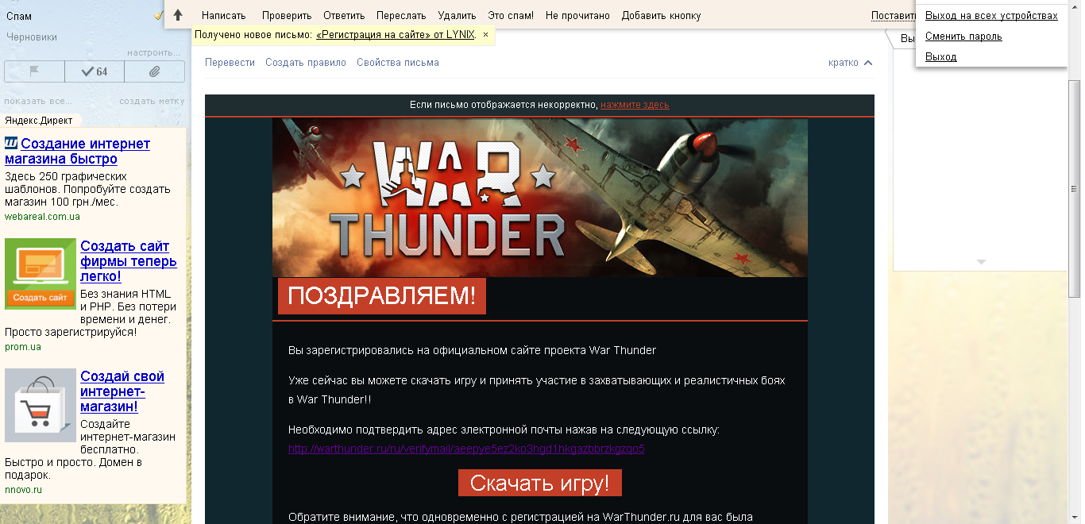The height and width of the screenshot is (524, 1085).
Task: Open the warthunder verifymail link
Action: 466,449
